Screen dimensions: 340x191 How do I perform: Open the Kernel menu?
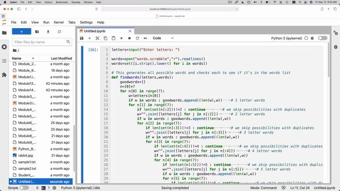58,22
